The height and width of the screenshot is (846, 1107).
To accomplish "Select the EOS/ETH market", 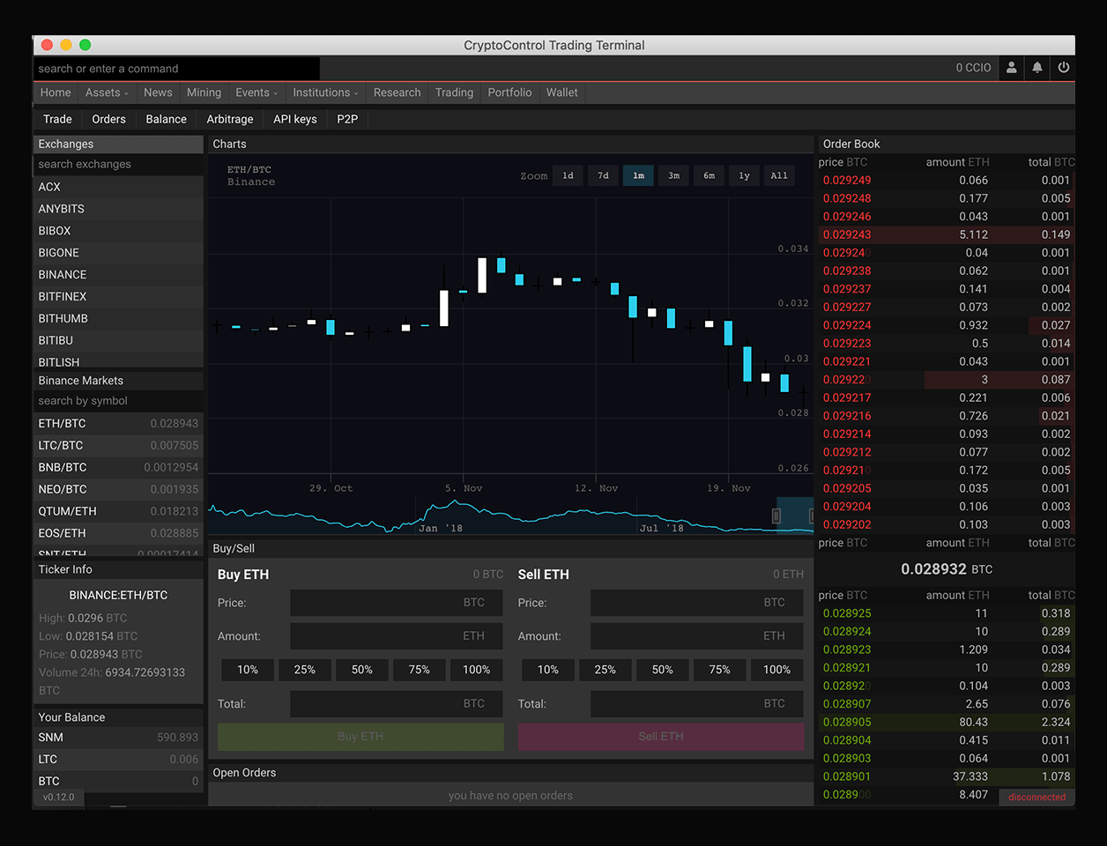I will (x=118, y=533).
